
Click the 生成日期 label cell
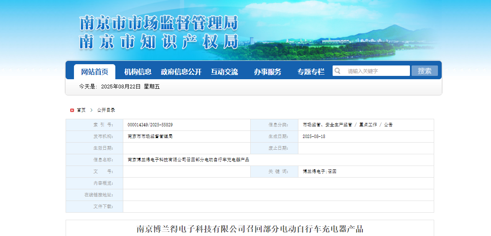tap(274, 136)
